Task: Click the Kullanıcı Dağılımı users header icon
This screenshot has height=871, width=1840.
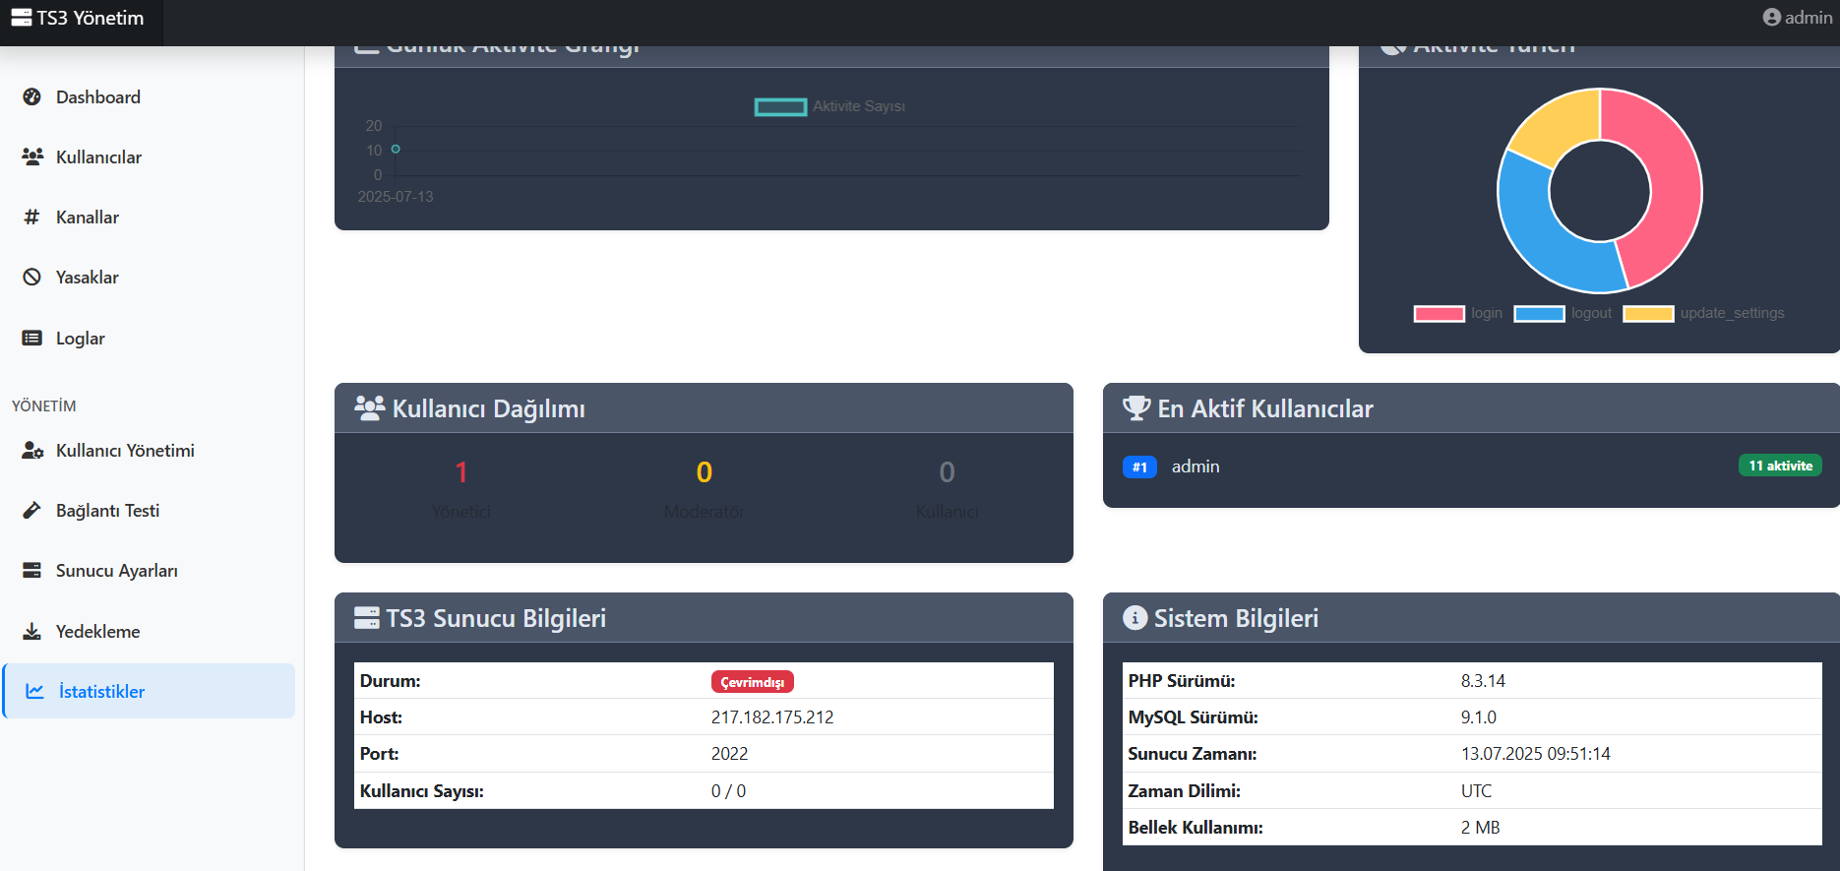Action: click(370, 407)
